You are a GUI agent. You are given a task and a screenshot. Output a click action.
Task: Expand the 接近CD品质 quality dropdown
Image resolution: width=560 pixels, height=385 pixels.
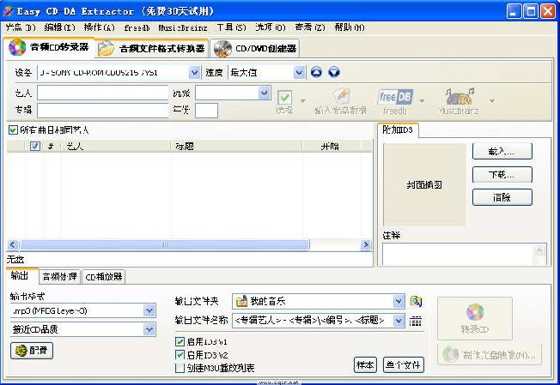pos(149,329)
